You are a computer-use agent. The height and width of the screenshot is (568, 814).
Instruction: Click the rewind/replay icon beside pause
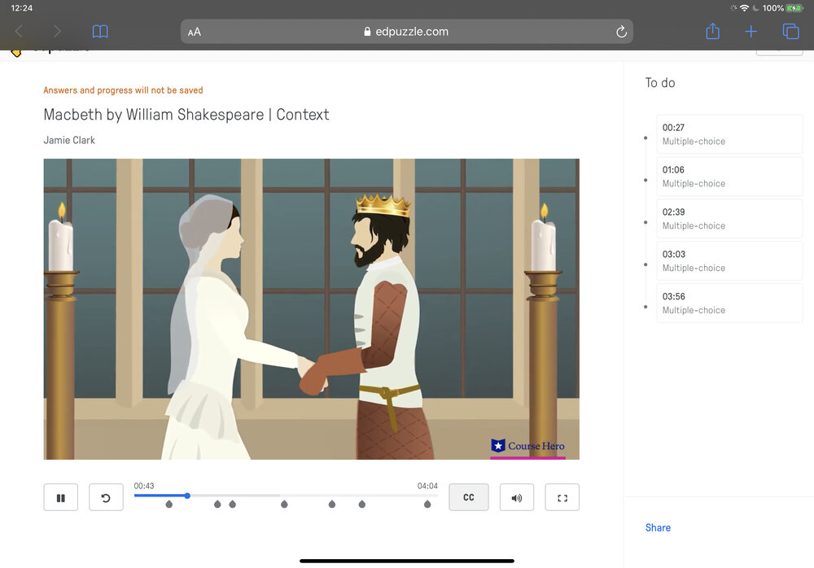point(106,497)
